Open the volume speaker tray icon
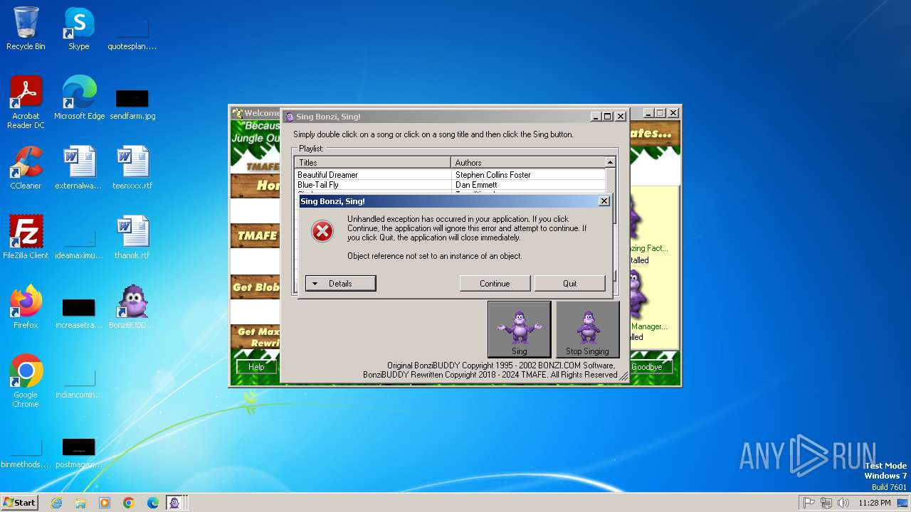This screenshot has width=911, height=512. tap(843, 503)
